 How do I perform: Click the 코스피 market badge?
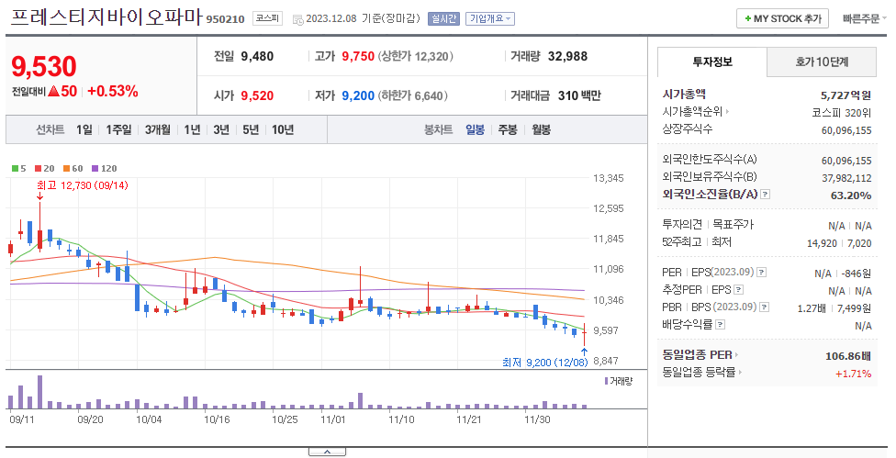click(x=267, y=18)
